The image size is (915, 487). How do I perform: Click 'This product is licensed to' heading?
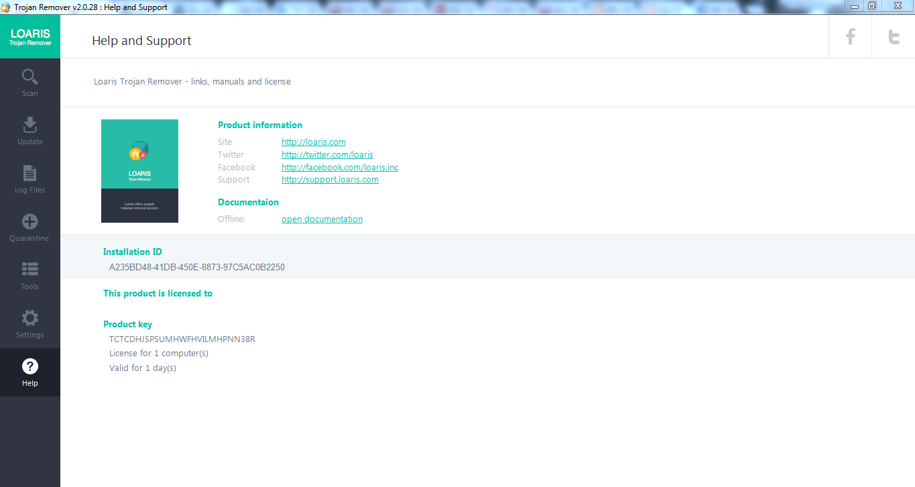tap(158, 294)
